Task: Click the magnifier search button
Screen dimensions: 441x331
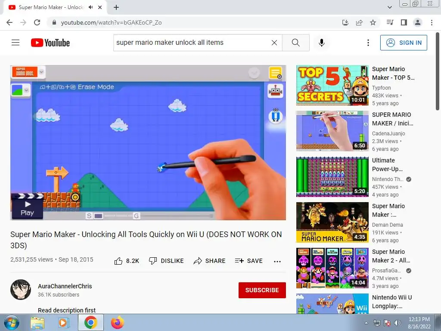Action: click(x=295, y=43)
